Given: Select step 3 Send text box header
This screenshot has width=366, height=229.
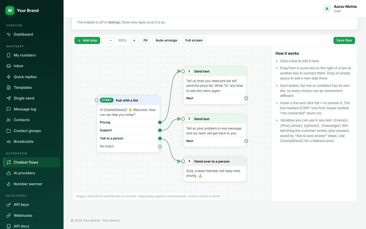Looking at the screenshot, I should pos(215,119).
